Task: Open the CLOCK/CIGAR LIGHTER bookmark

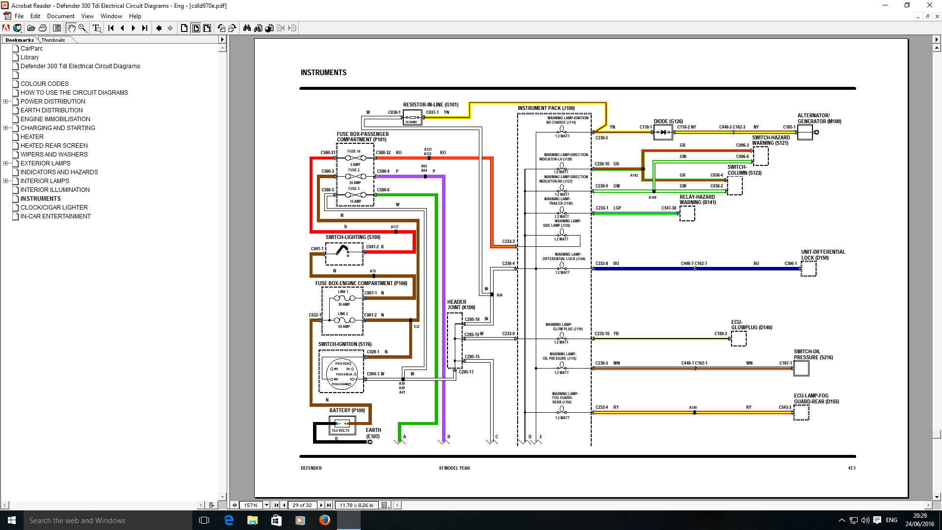Action: tap(54, 208)
